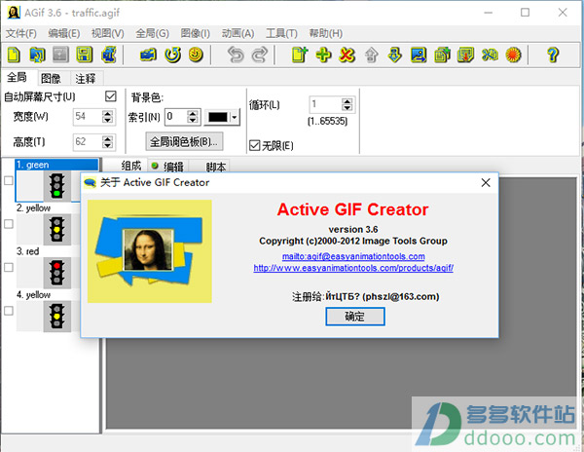Click the yellow frame with red arrow icon
Viewport: 584px width, 452px height.
pyautogui.click(x=466, y=55)
